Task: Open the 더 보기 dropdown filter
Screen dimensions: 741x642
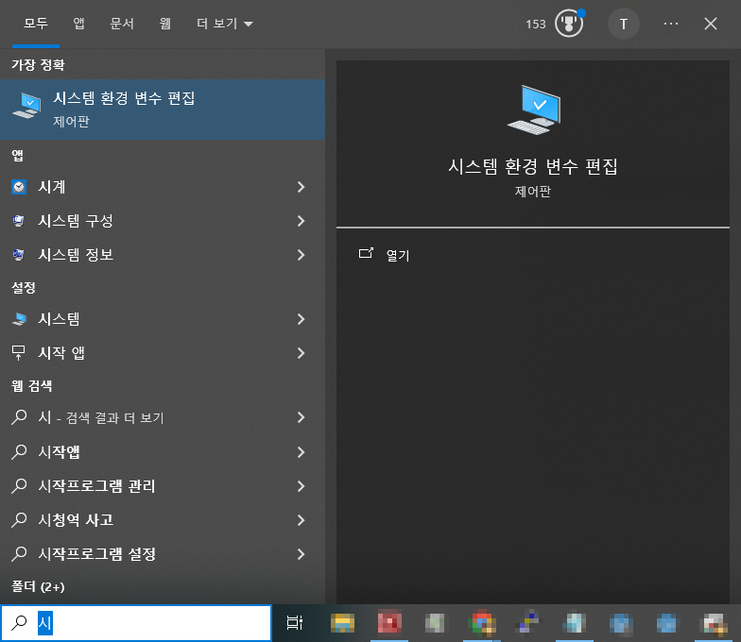Action: pos(225,23)
